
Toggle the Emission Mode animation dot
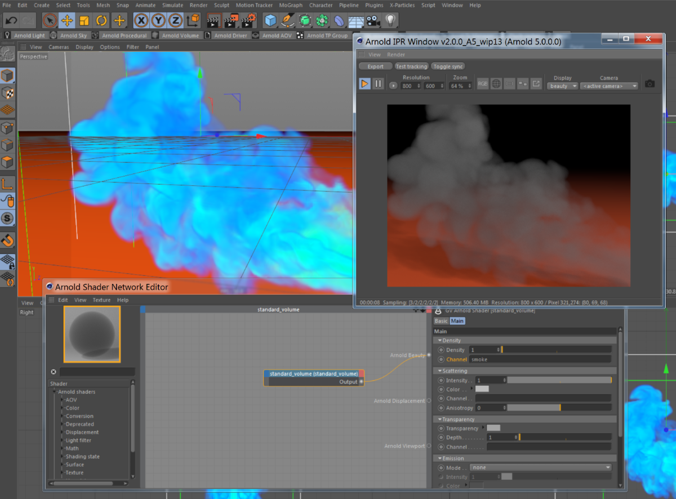click(441, 467)
